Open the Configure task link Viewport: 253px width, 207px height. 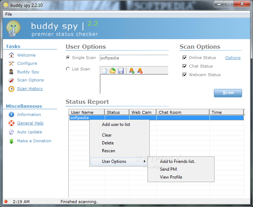coord(27,63)
